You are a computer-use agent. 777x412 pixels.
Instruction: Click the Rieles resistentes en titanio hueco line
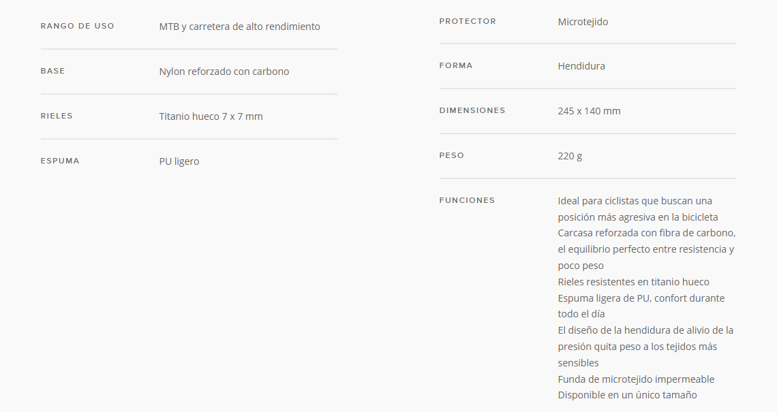[x=633, y=282]
